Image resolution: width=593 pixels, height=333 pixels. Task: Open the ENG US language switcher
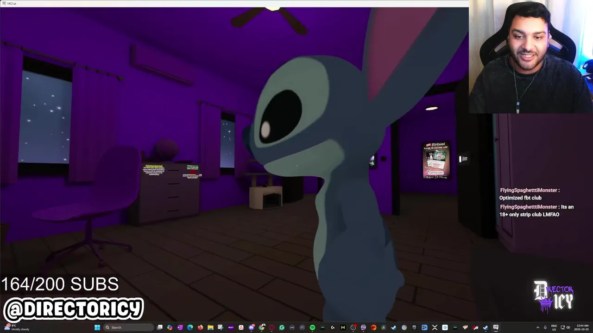click(554, 327)
